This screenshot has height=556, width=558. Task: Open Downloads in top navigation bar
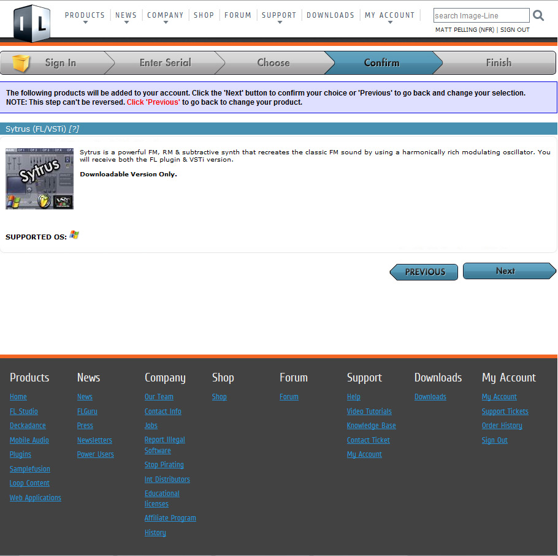(331, 15)
